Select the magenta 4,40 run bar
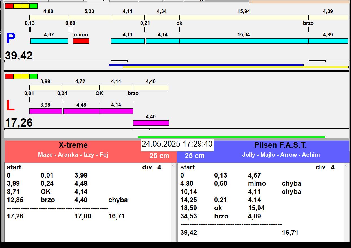This screenshot has width=351, height=248. click(x=151, y=123)
